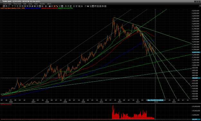Click the 2,050.000 price axis value
The image size is (201, 121).
tap(196, 11)
